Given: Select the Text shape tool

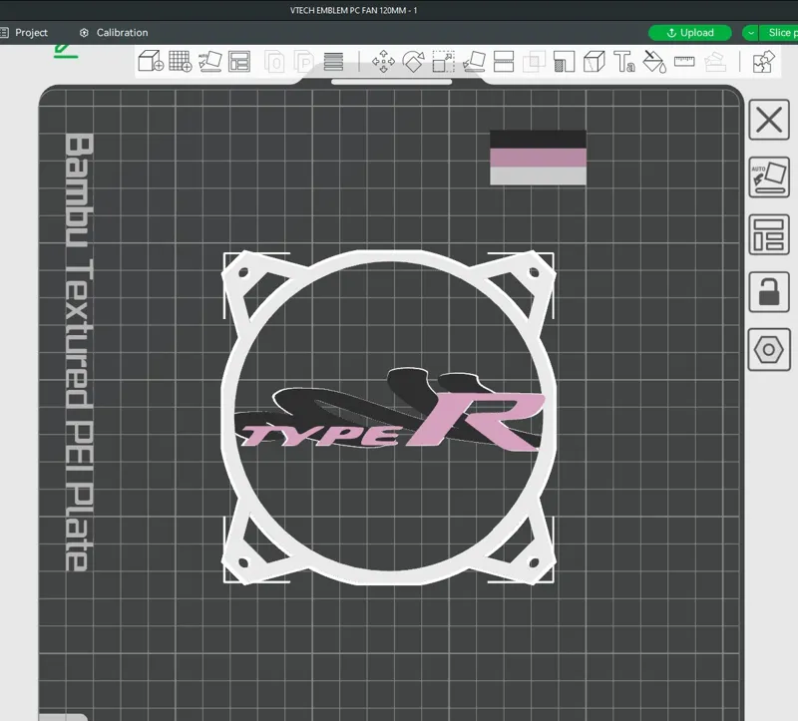Looking at the screenshot, I should coord(624,62).
